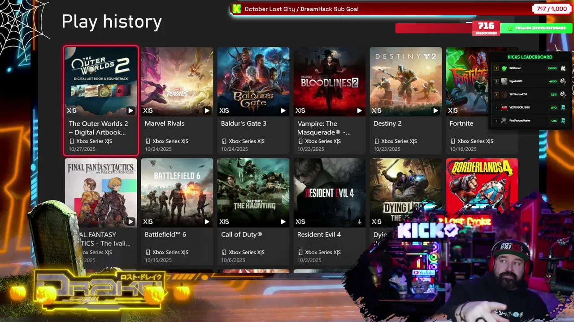Select the Borderlands 4 cover art
Viewport: 574px width, 322px height.
point(482,186)
